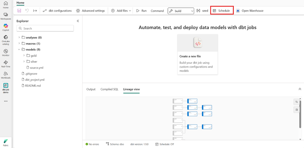Open Advanced settings
The height and width of the screenshot is (148, 304).
[x=90, y=11]
